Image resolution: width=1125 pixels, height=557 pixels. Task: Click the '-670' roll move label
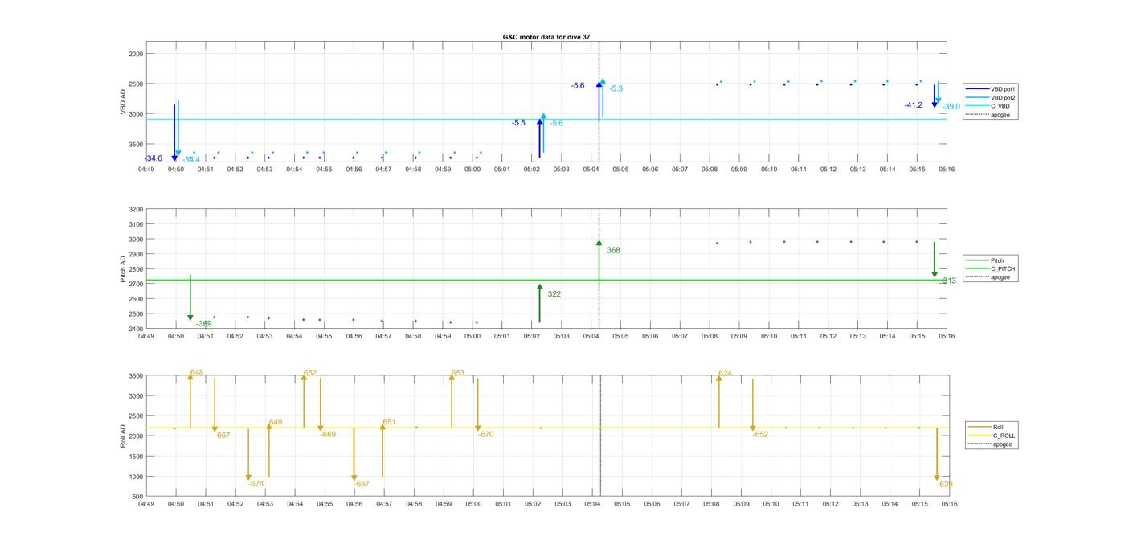[x=485, y=434]
